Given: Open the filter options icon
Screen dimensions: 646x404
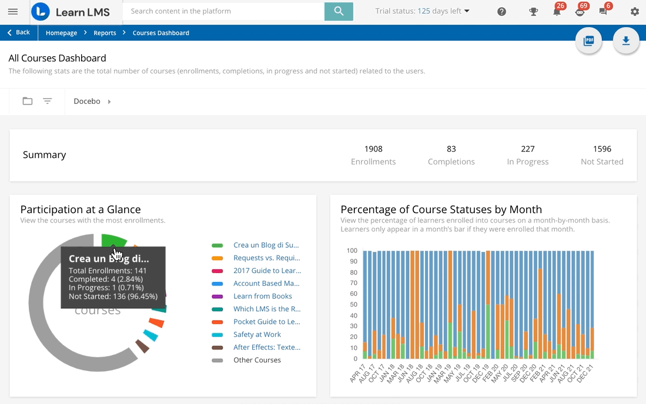Looking at the screenshot, I should (48, 101).
